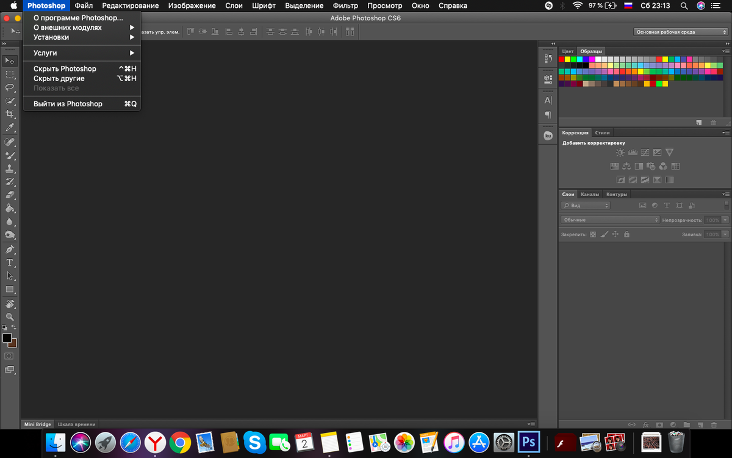Image resolution: width=732 pixels, height=458 pixels.
Task: Open the History panel icon in dock
Action: tap(548, 59)
